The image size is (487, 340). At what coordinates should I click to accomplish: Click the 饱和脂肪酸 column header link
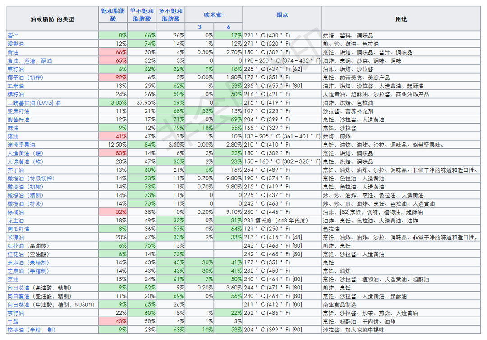click(x=113, y=14)
